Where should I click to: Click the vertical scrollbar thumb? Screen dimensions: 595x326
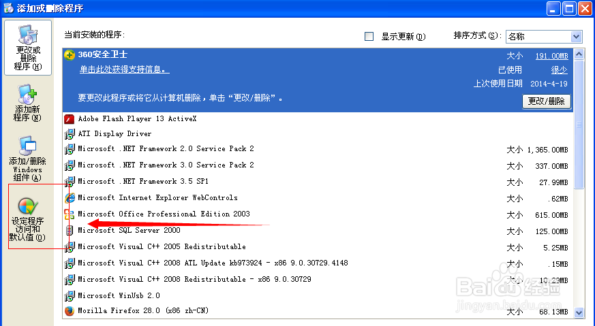pos(579,125)
